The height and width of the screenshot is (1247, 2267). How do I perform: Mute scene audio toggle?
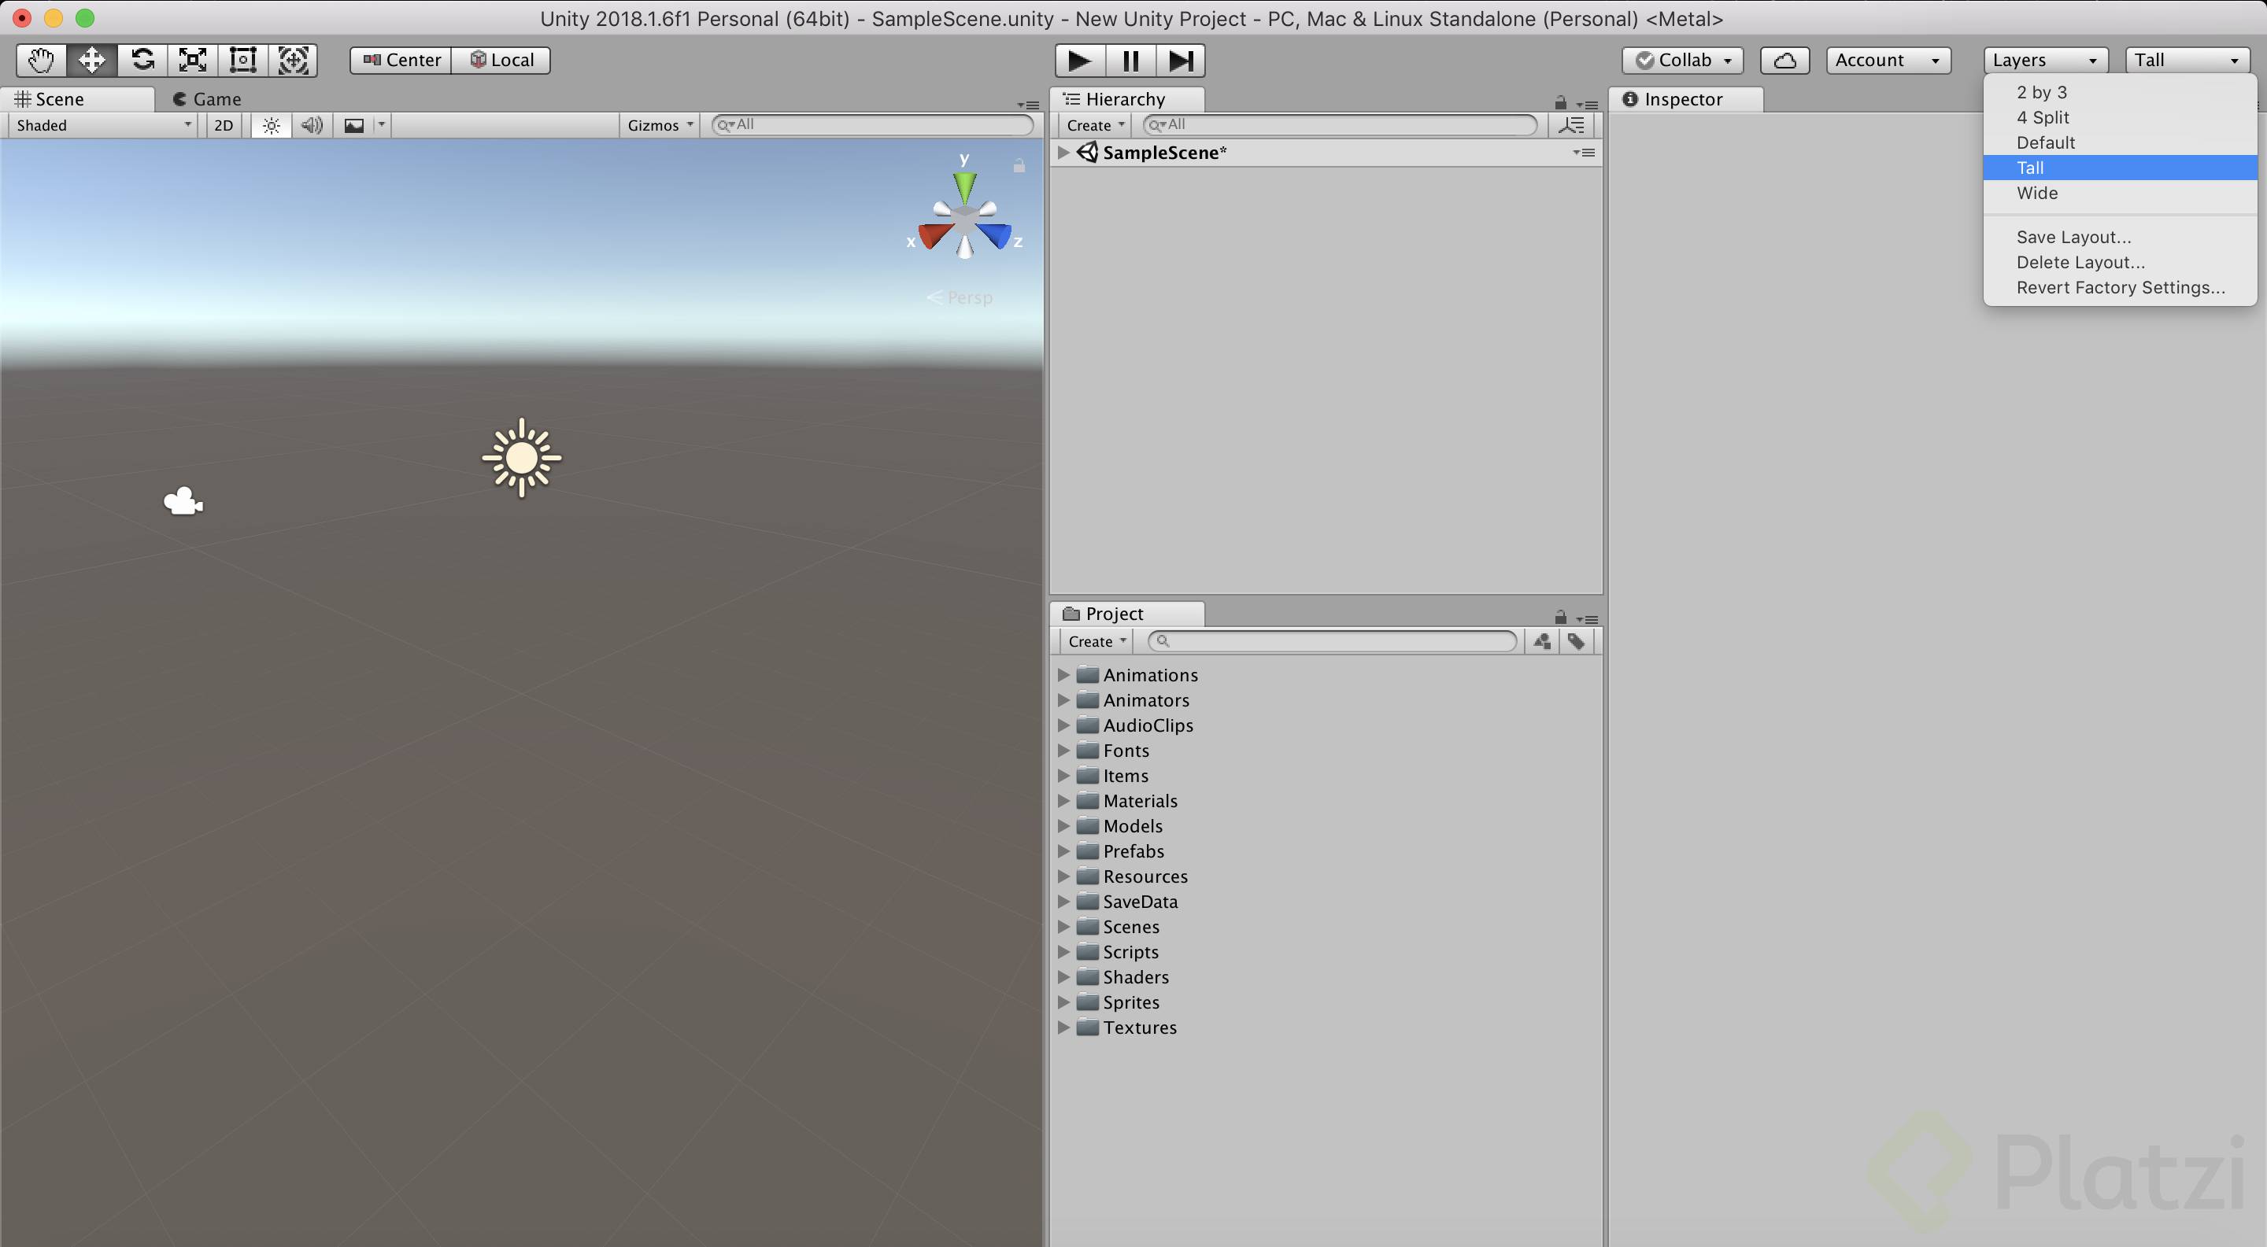click(312, 125)
